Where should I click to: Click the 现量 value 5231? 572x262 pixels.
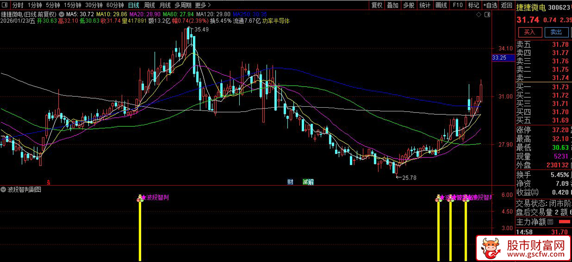tap(561, 156)
